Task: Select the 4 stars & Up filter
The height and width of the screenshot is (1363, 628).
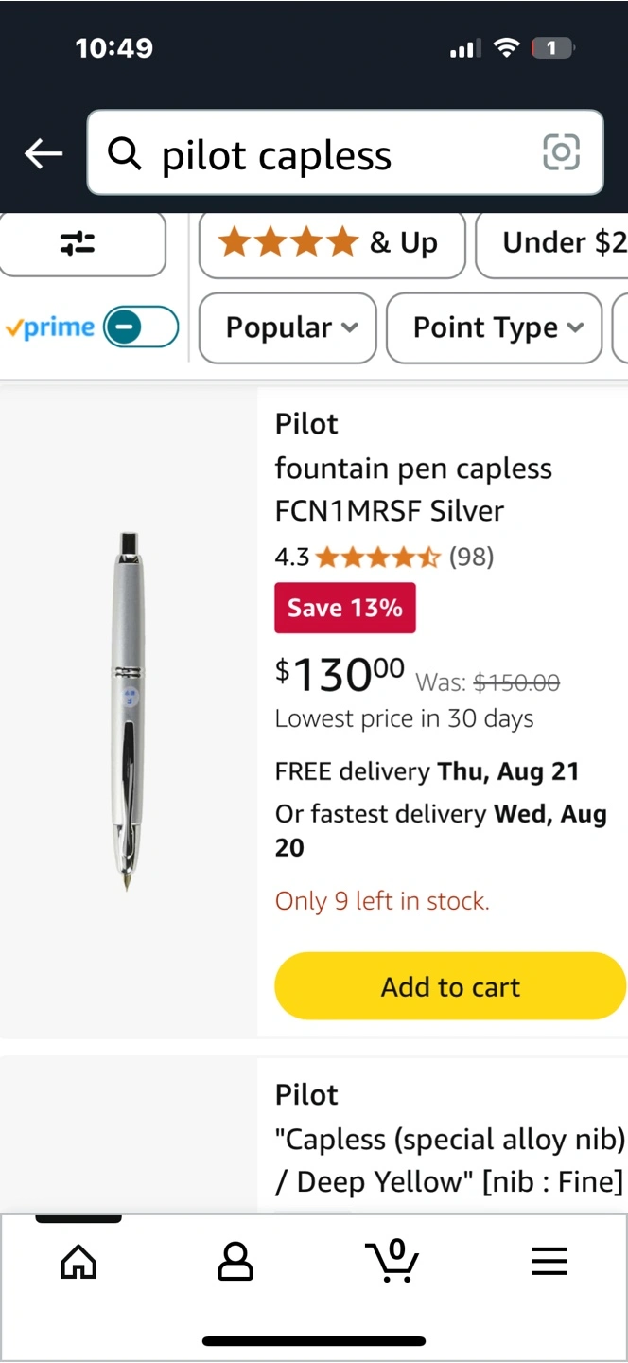Action: pos(331,243)
